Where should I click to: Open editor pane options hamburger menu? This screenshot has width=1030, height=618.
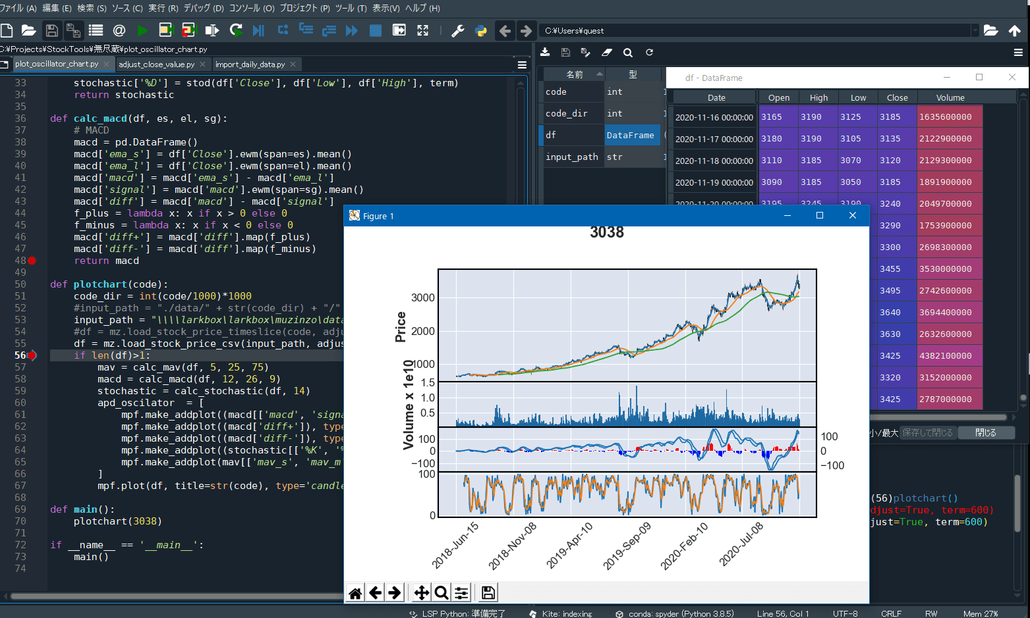click(522, 64)
